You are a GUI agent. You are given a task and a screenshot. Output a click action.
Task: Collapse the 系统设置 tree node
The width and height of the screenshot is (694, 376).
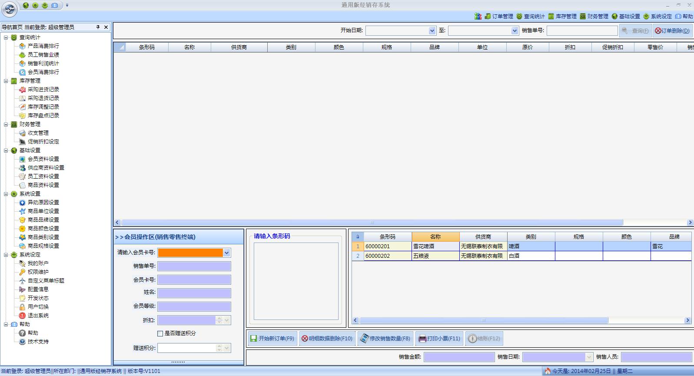pos(6,194)
